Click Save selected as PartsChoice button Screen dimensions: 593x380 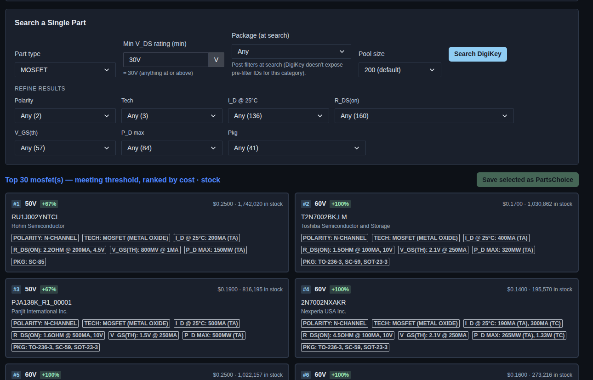click(x=528, y=180)
